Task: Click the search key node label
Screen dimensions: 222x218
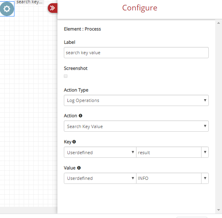Action: [x=29, y=2]
